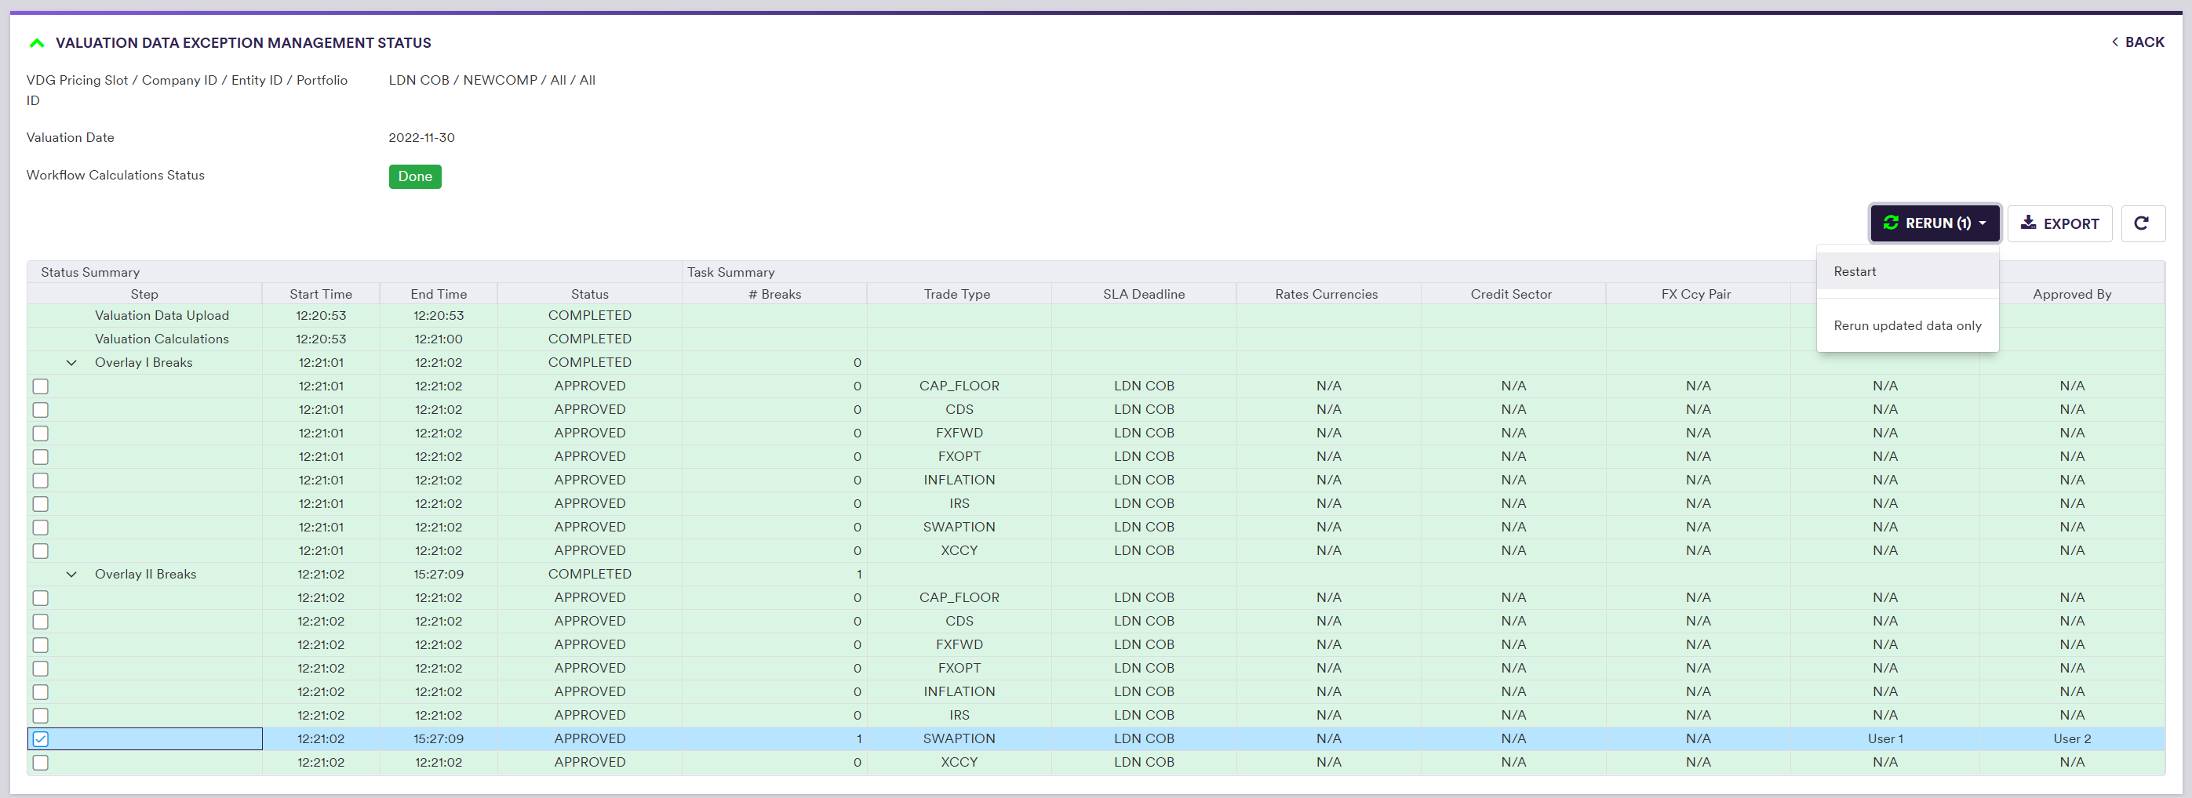Check the Overlay II FXOPT row checkbox

(41, 669)
